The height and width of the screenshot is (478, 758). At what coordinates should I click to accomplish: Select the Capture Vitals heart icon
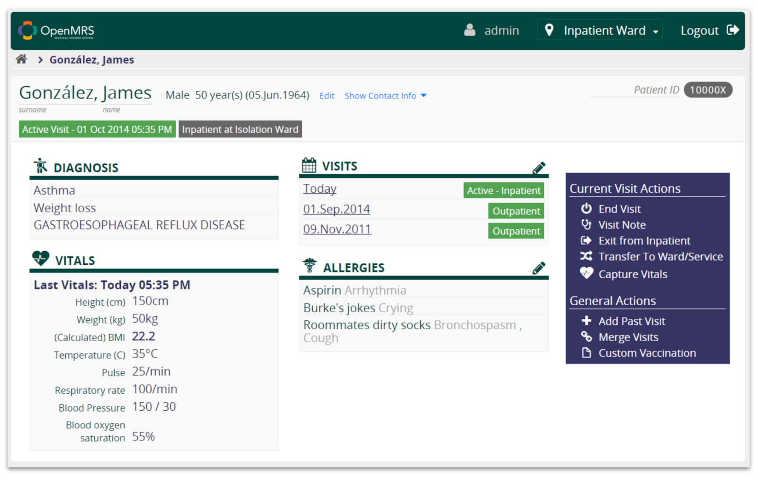pos(587,273)
